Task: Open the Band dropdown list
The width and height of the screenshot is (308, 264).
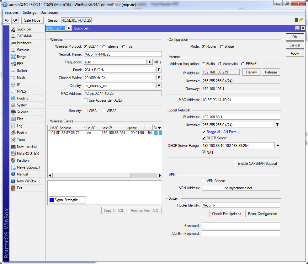Action: pos(159,70)
